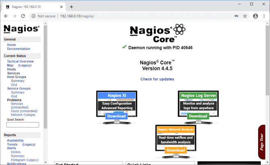The image size is (270, 165).
Task: Click main page scrollbar up arrow
Action: [x=267, y=23]
